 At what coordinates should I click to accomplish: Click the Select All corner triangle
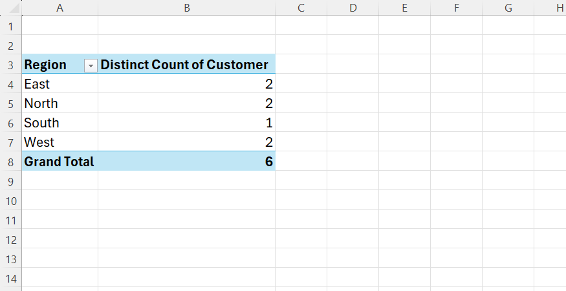[14, 8]
